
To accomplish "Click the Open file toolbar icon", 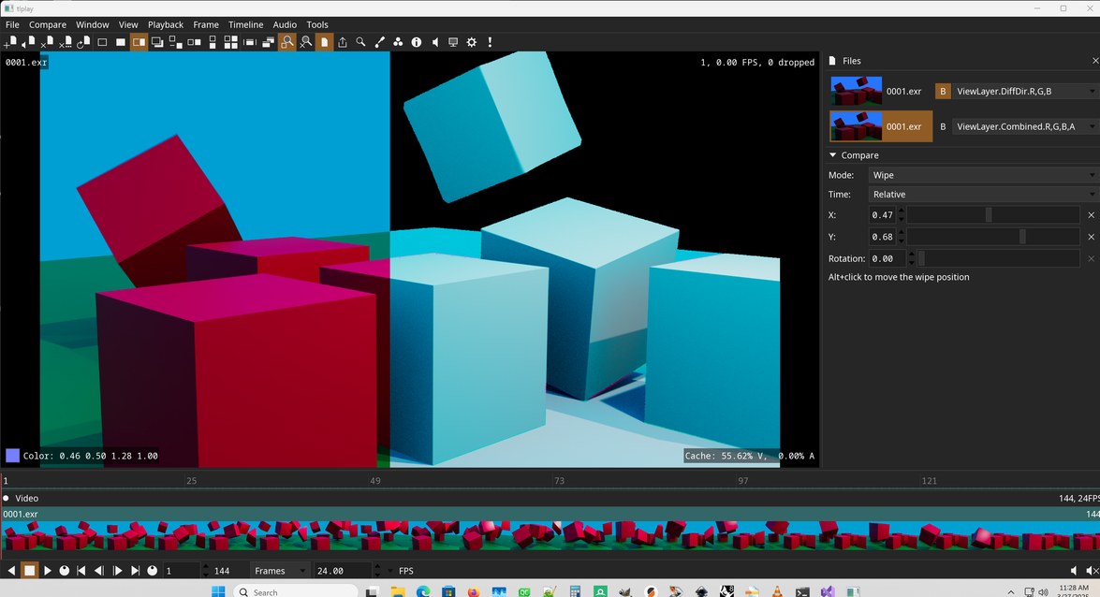I will click(10, 42).
